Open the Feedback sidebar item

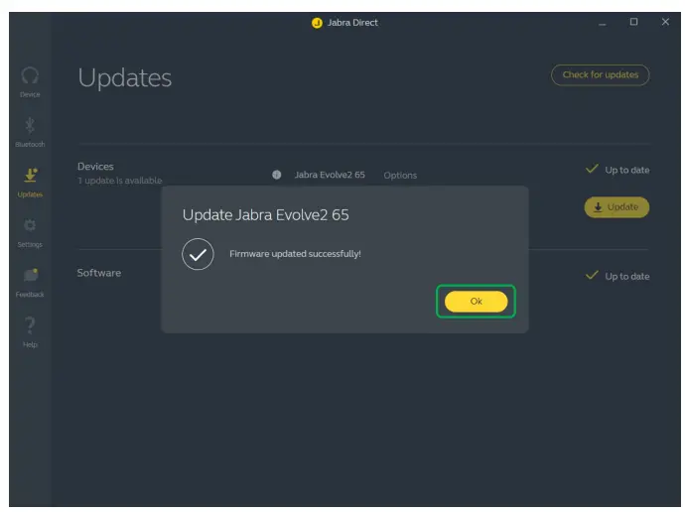click(30, 283)
